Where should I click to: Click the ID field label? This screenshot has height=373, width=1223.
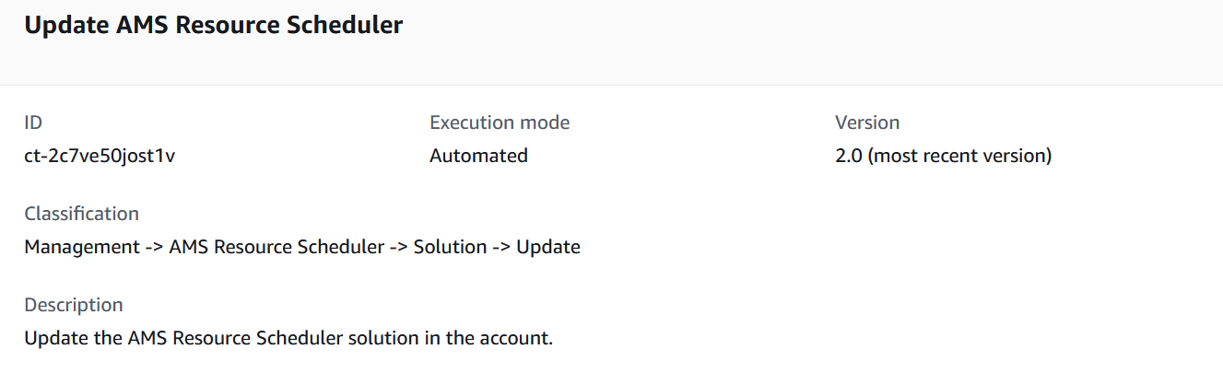tap(33, 122)
